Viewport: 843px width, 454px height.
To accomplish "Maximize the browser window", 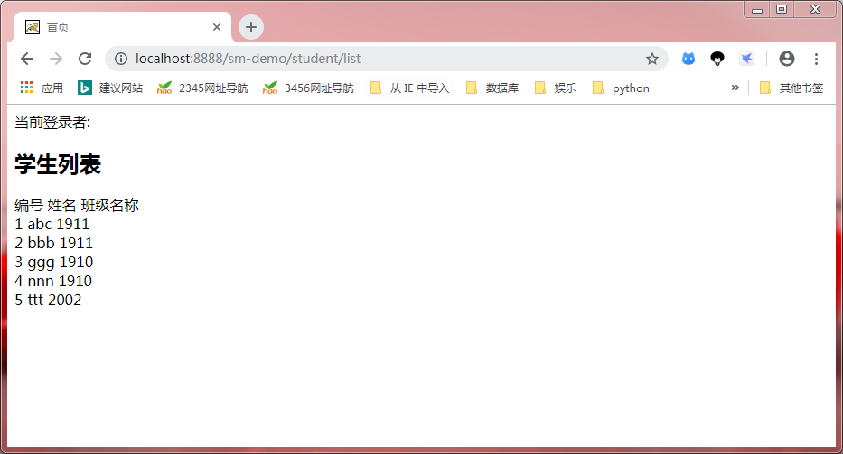I will pyautogui.click(x=782, y=9).
